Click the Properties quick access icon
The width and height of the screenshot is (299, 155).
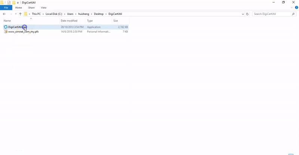[x=9, y=3]
